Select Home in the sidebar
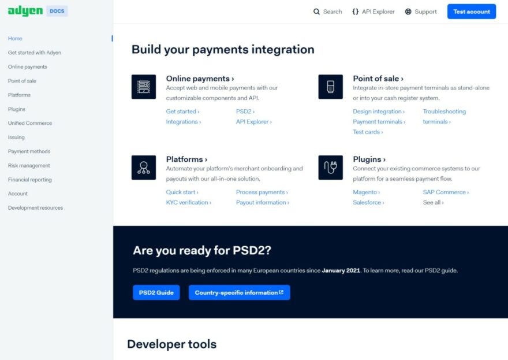The image size is (508, 360). [15, 39]
